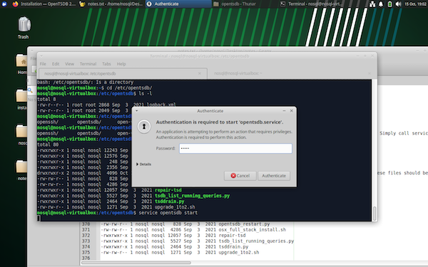The width and height of the screenshot is (428, 267).
Task: Click the battery tray icon
Action: [389, 4]
